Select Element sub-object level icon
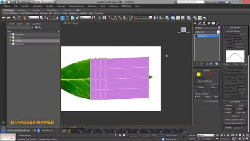Viewport: 250px width, 141px height. (214, 74)
